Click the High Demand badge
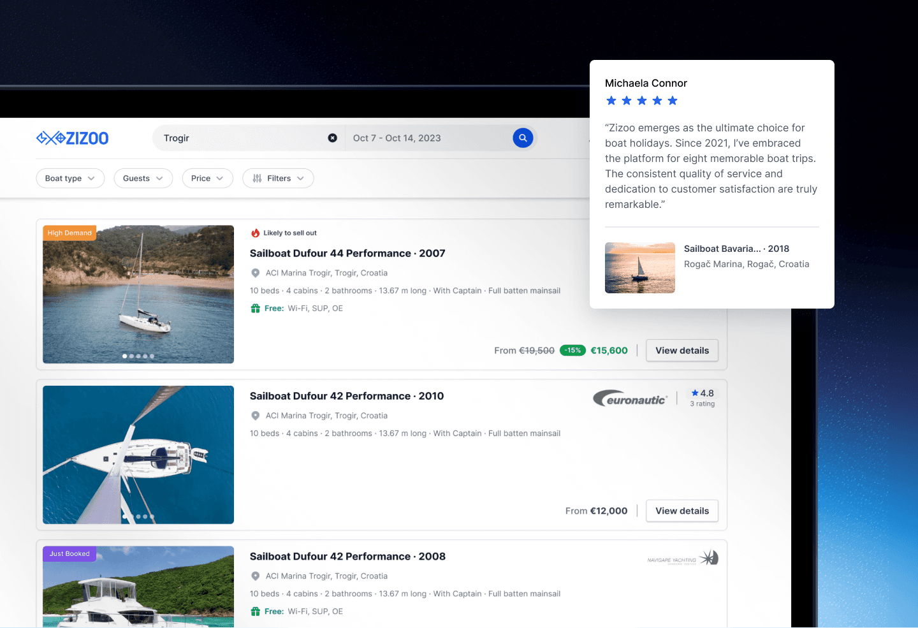The height and width of the screenshot is (628, 918). click(69, 233)
